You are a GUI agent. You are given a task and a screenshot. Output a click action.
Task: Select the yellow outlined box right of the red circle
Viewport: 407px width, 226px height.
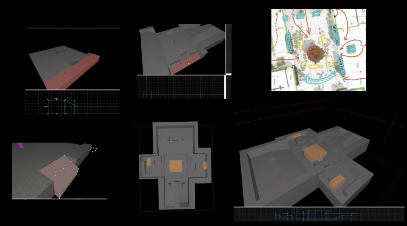329,61
